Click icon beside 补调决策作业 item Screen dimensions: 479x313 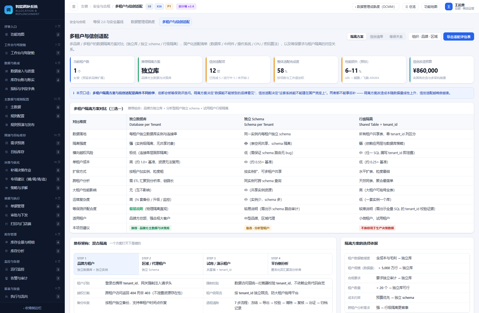[7, 170]
